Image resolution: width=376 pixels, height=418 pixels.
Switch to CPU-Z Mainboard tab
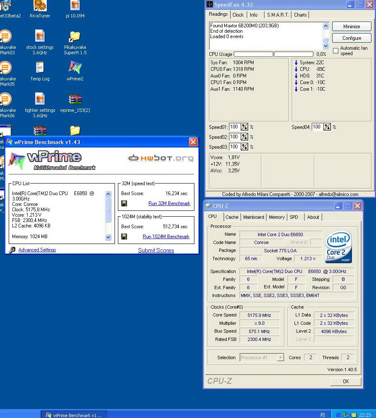254,217
